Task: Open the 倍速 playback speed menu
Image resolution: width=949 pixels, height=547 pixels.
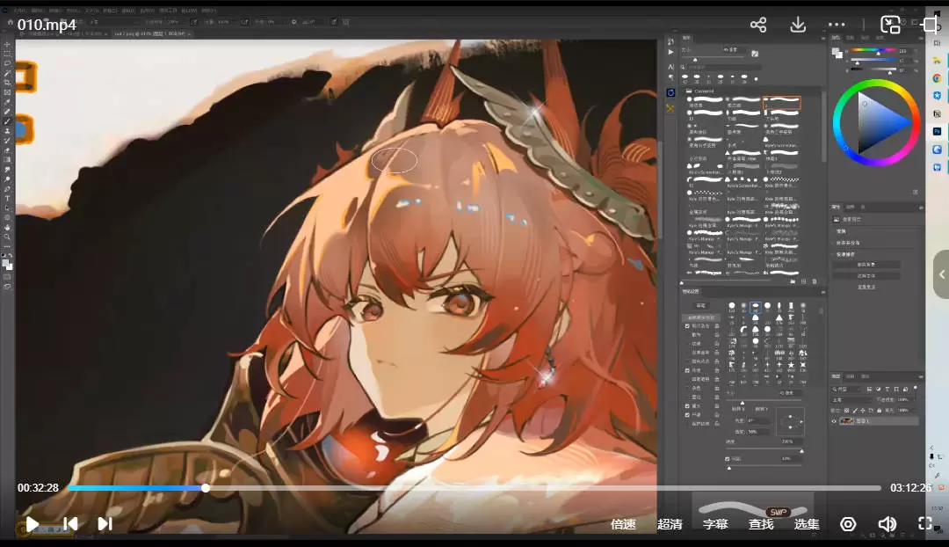Action: (623, 524)
